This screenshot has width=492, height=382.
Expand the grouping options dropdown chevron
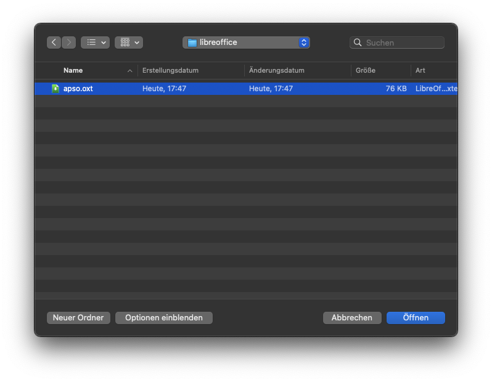click(137, 43)
